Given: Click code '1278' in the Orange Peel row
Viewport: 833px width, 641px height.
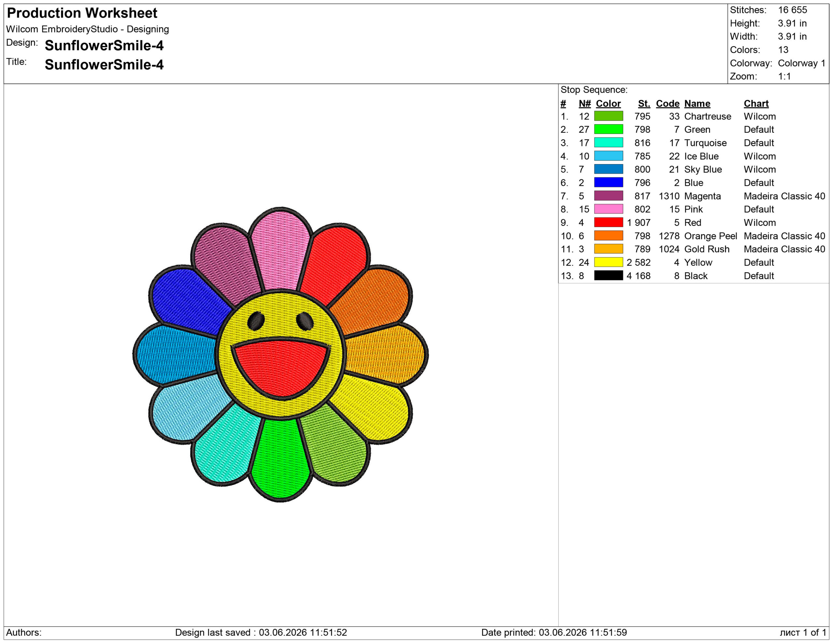Looking at the screenshot, I should tap(669, 236).
